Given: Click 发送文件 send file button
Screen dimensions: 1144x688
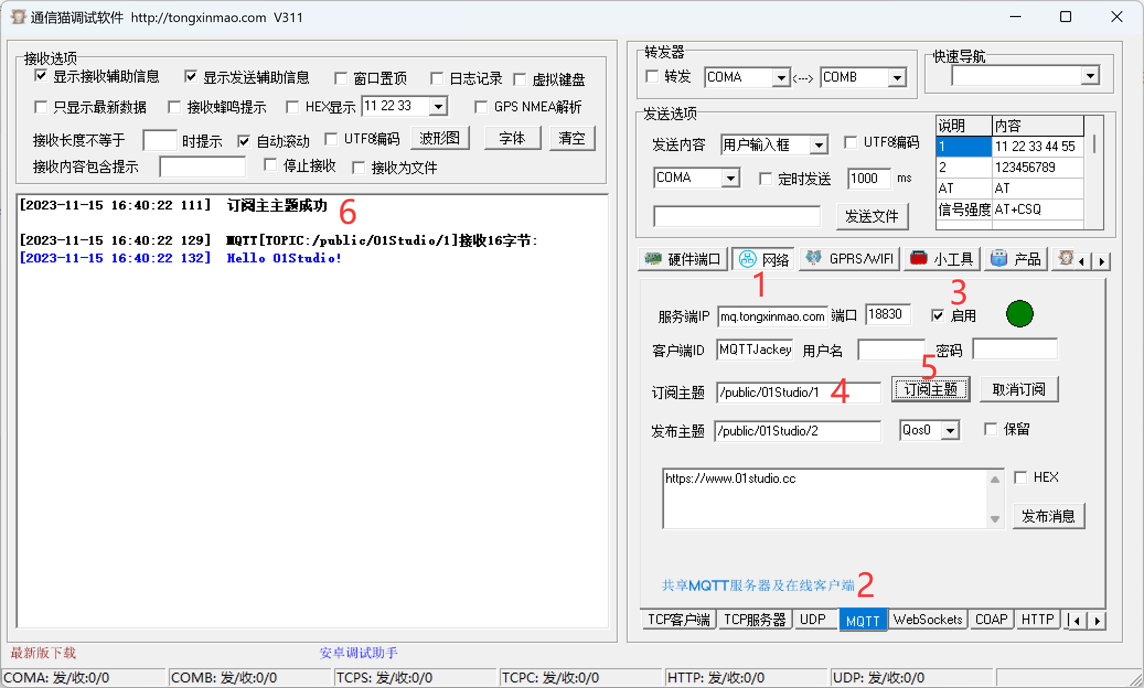Looking at the screenshot, I should (872, 216).
